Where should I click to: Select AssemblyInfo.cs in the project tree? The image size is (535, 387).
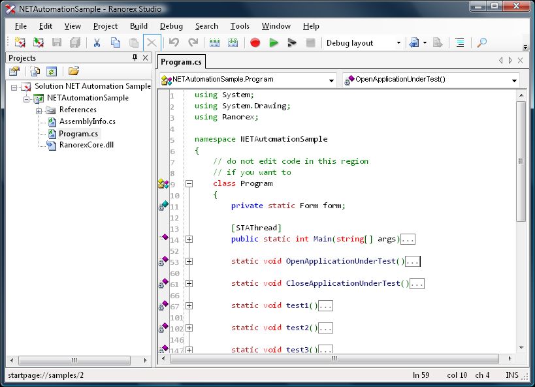88,121
